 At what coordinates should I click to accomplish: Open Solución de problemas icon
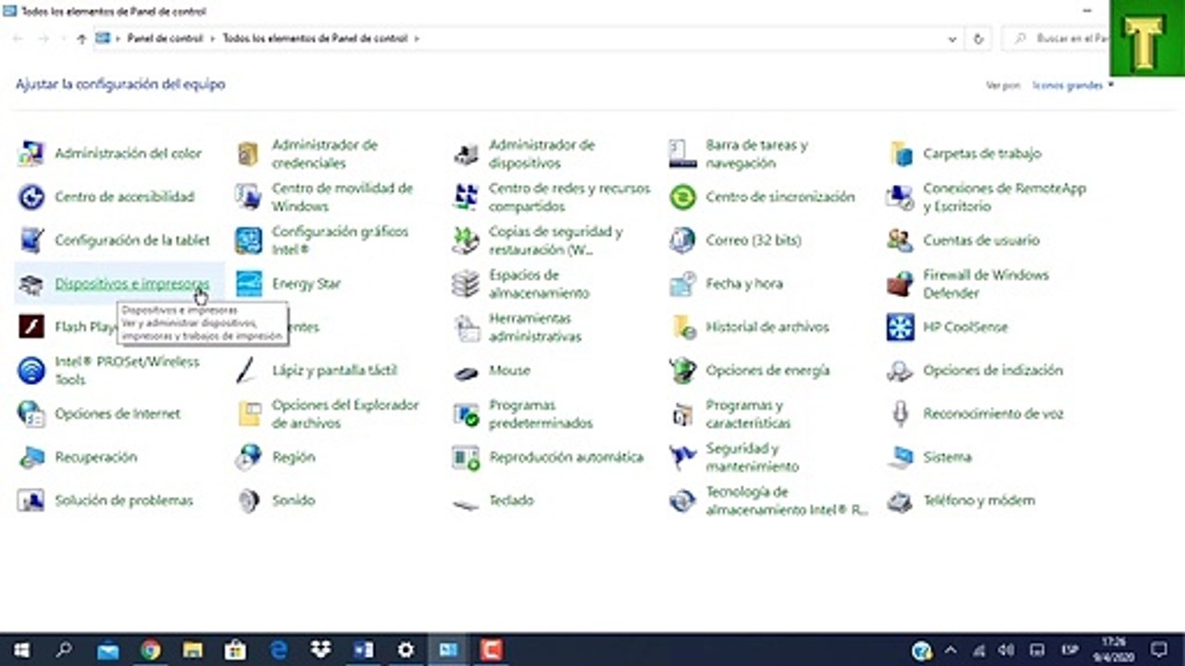click(31, 500)
